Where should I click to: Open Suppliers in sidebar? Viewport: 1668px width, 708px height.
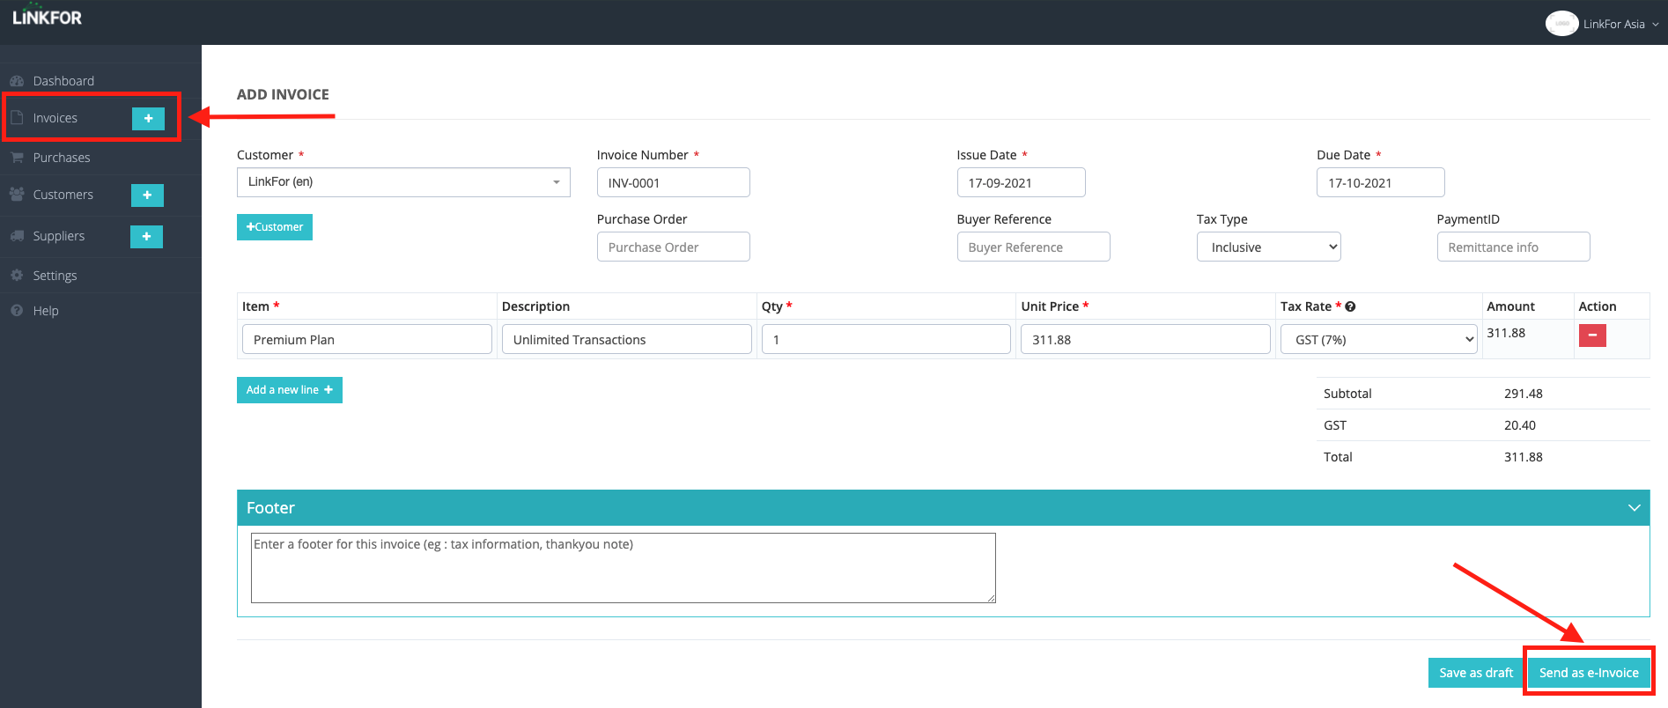coord(59,236)
